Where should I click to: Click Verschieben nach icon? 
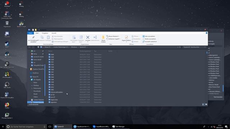[x=74, y=37]
